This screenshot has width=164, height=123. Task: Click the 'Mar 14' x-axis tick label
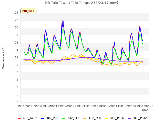80,106
